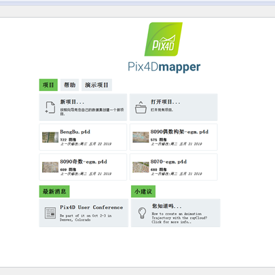
Task: Click the new project document icon
Action: [x=50, y=107]
